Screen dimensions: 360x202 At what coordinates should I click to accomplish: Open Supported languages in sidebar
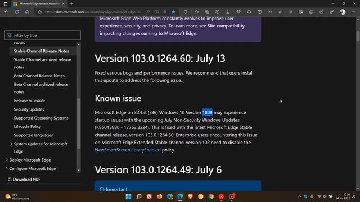click(33, 135)
